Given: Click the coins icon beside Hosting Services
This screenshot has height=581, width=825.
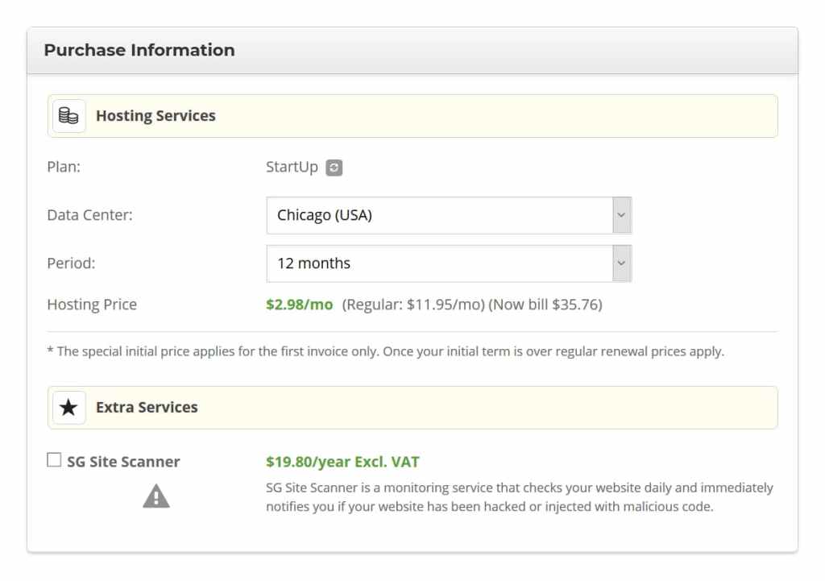Looking at the screenshot, I should (x=69, y=116).
